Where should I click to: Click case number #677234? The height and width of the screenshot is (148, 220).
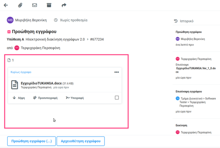97,39
